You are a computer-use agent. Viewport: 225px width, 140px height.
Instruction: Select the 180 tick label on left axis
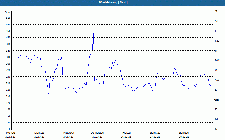coord(8,90)
